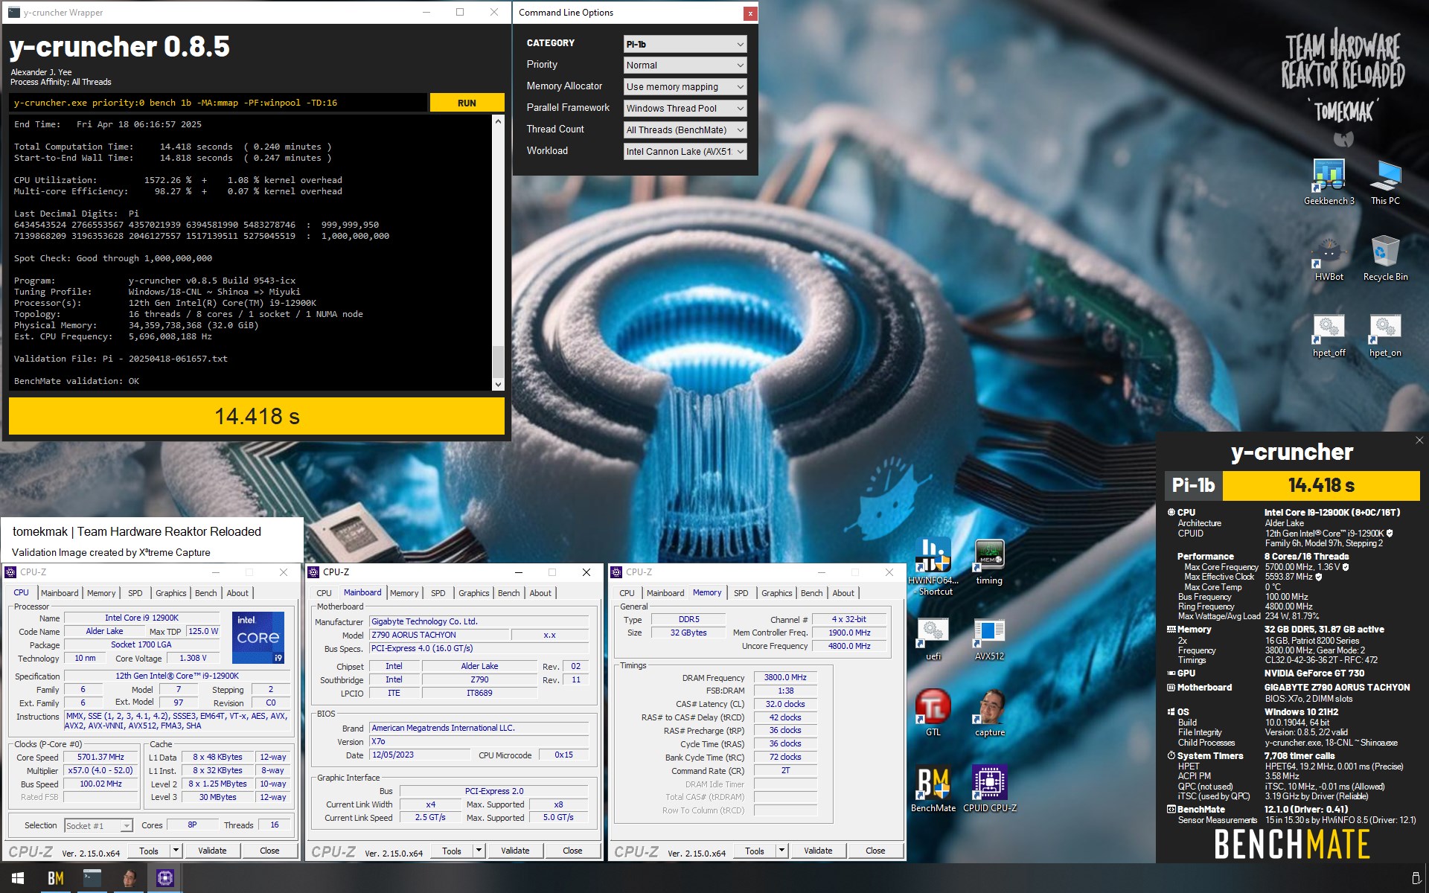Open the Socket #1 selection dropdown
1429x893 pixels.
coord(98,825)
